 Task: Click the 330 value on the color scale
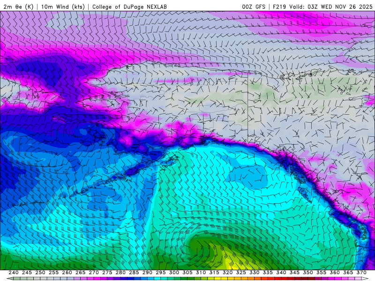click(255, 273)
